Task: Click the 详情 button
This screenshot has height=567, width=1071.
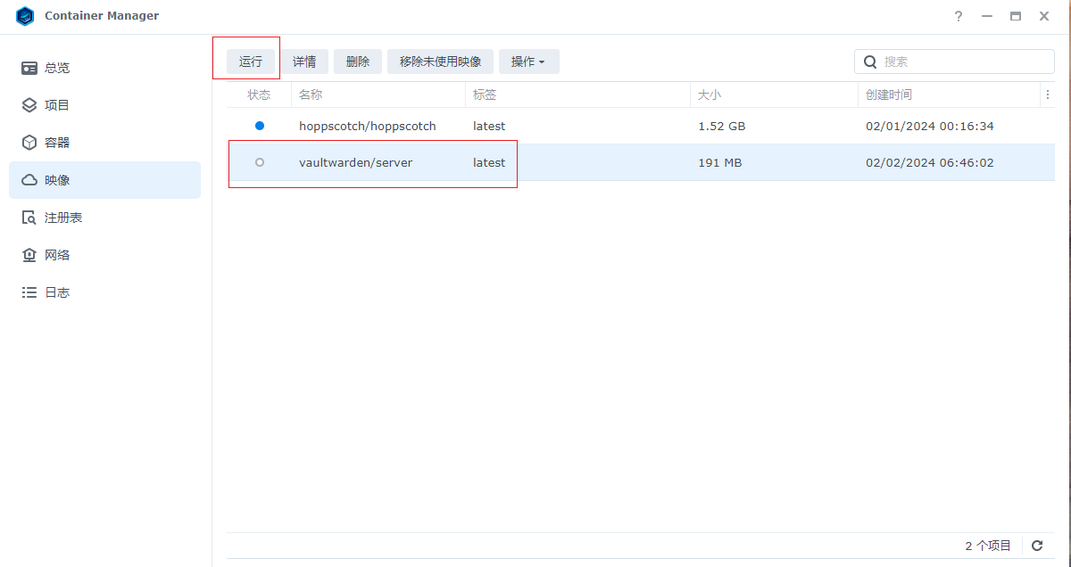Action: pos(304,62)
